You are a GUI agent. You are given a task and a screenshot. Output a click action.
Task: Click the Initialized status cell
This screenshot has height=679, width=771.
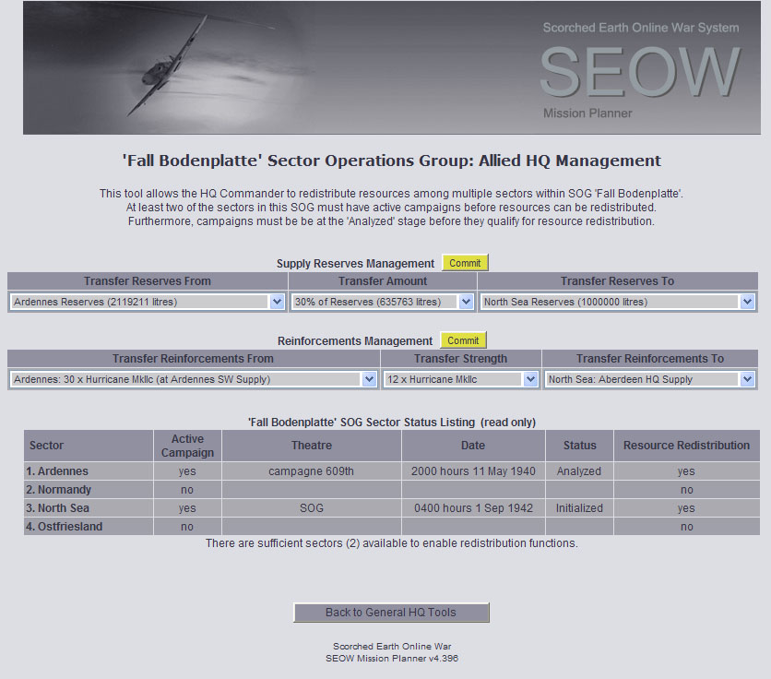point(579,508)
